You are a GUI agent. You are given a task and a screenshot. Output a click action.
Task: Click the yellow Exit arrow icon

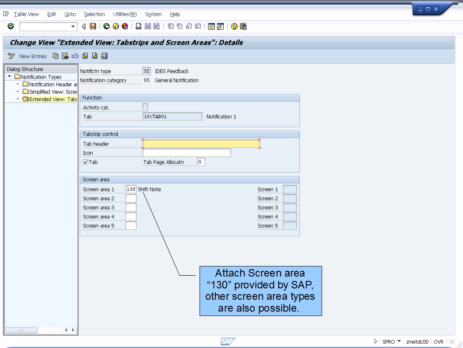[x=116, y=26]
